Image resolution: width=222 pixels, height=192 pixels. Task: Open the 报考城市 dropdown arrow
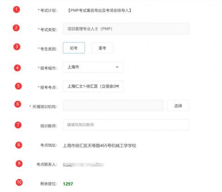(117, 67)
